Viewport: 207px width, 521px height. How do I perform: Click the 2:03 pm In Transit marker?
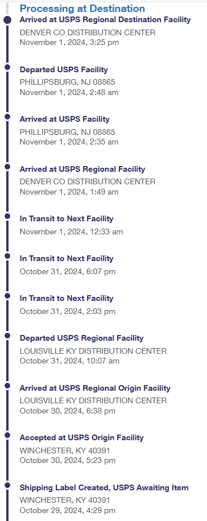click(x=7, y=296)
